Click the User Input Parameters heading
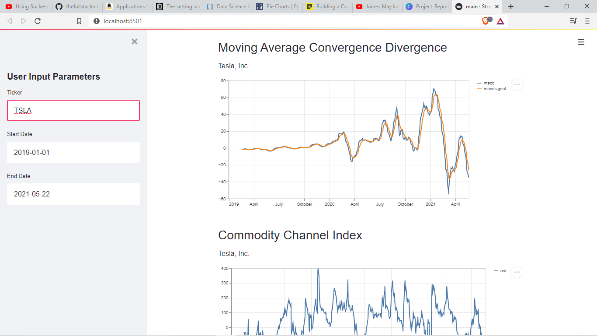Image resolution: width=597 pixels, height=336 pixels. coord(54,77)
